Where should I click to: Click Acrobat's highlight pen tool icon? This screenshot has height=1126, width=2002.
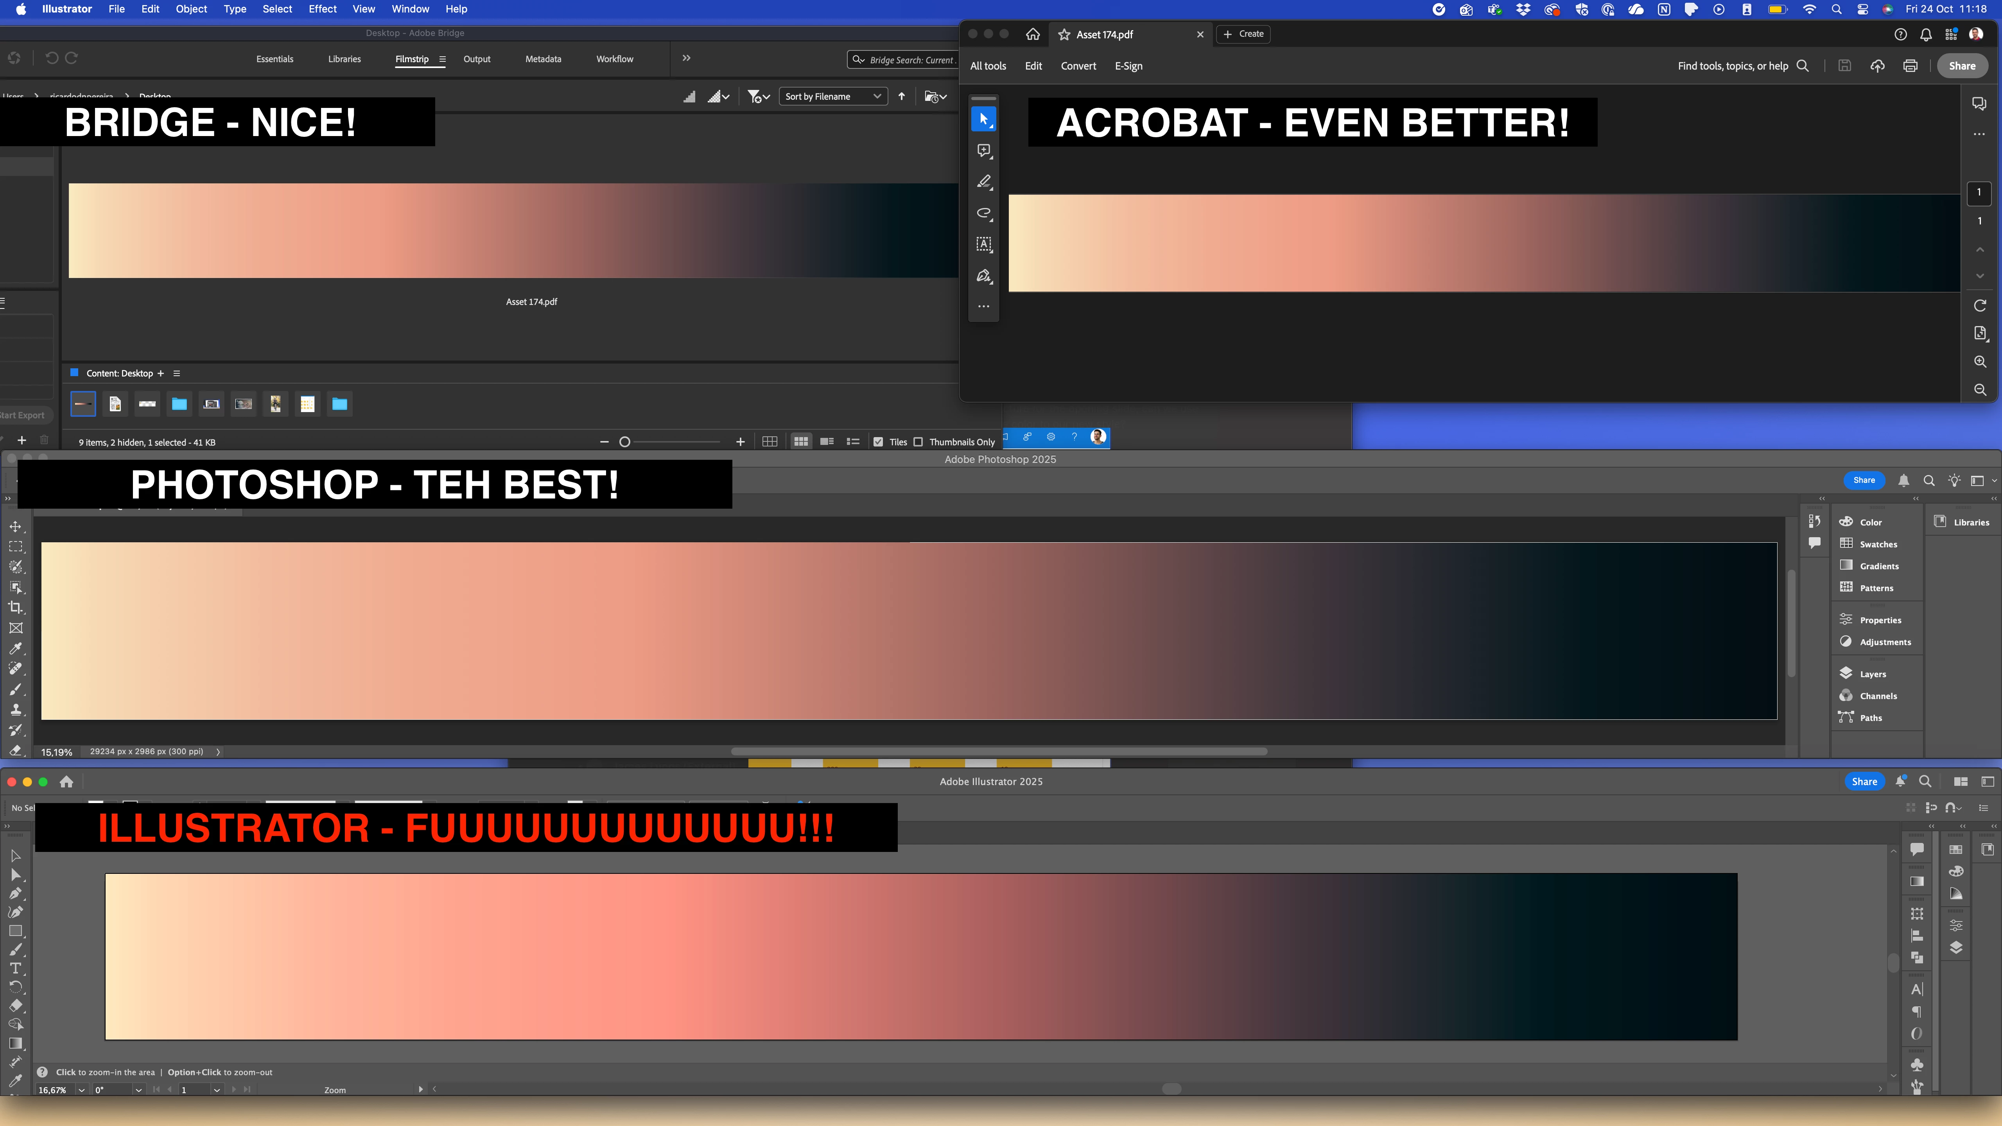[x=984, y=182]
